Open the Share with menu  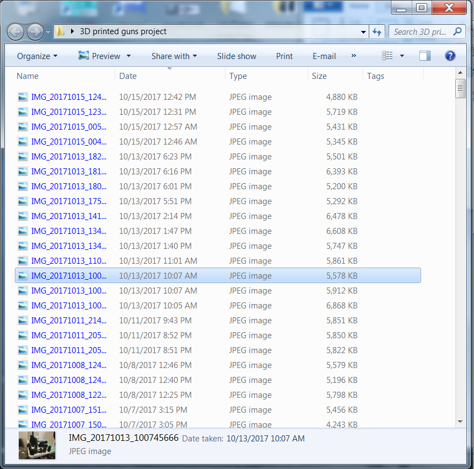coord(174,56)
